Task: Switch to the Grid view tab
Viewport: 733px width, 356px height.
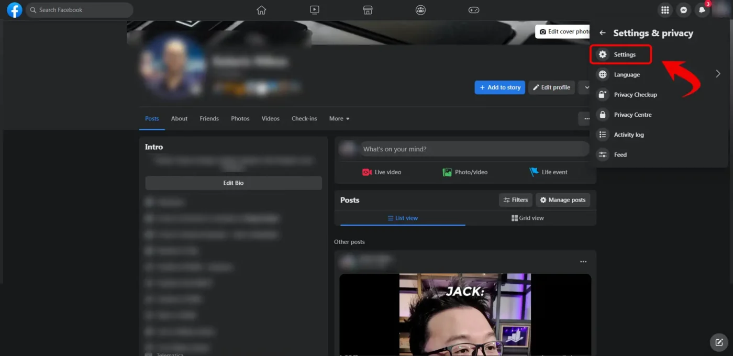Action: tap(528, 218)
